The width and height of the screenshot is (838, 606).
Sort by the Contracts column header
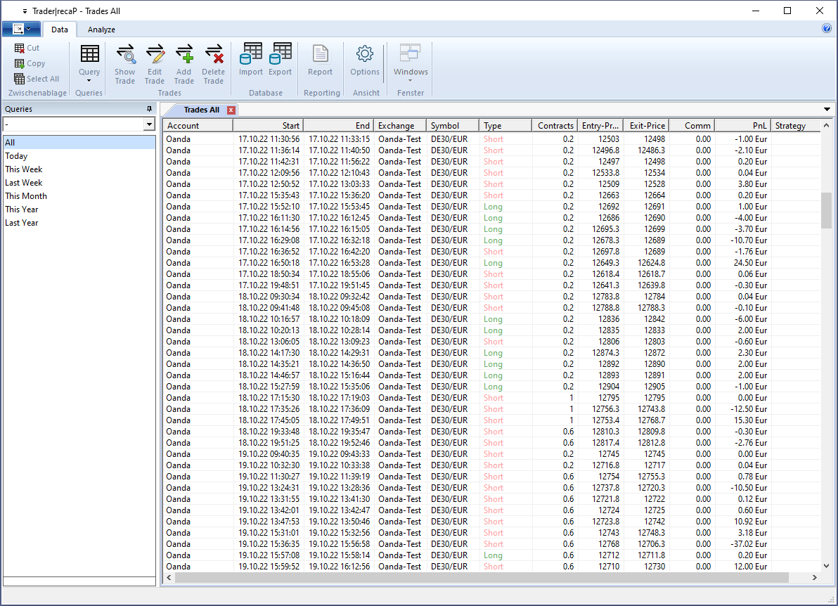click(x=554, y=126)
